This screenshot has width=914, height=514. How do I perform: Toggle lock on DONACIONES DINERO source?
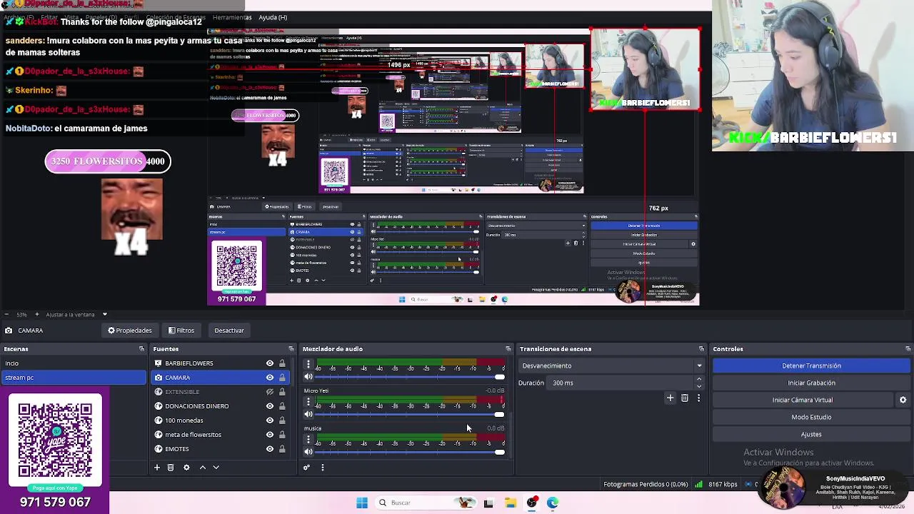[282, 406]
